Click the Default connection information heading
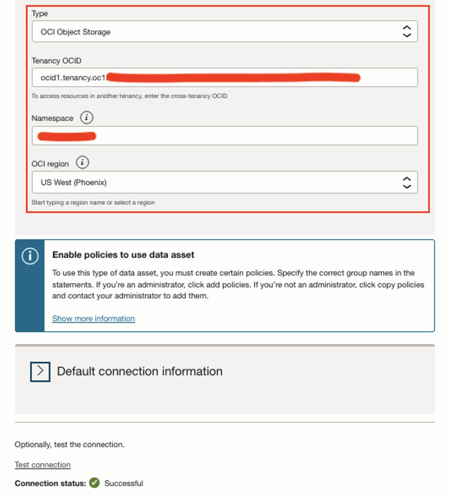 140,371
